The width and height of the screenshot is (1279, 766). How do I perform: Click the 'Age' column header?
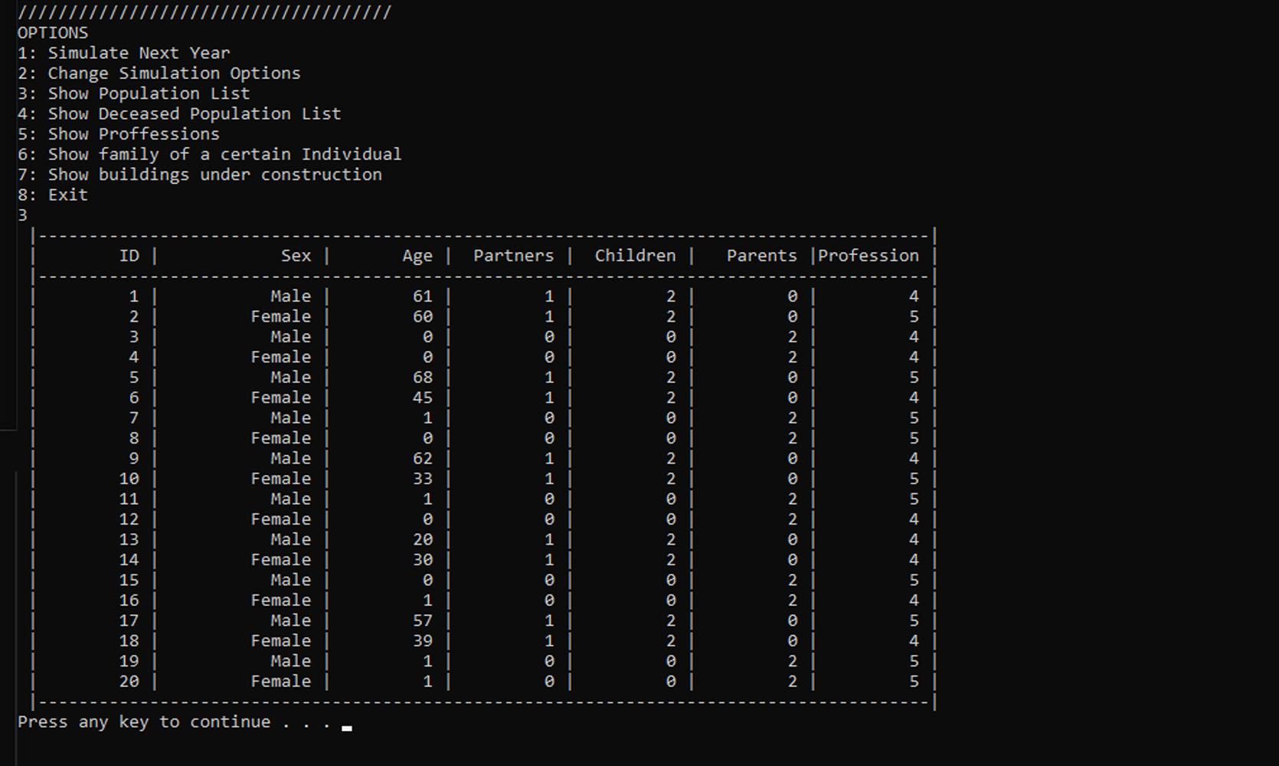417,256
